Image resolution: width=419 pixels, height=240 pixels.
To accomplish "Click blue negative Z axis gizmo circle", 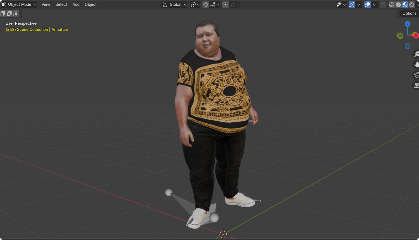I will (408, 46).
